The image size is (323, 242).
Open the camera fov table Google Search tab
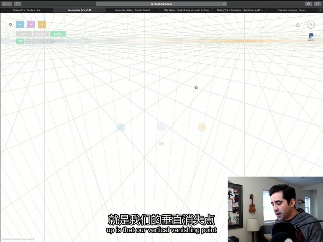click(x=133, y=10)
